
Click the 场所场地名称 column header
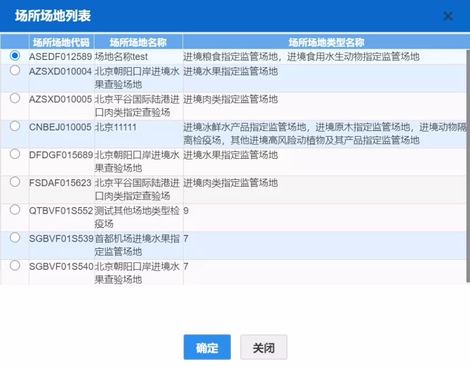click(138, 42)
